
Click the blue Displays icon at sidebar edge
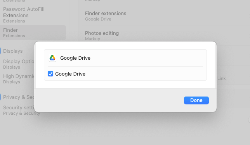click(0, 51)
